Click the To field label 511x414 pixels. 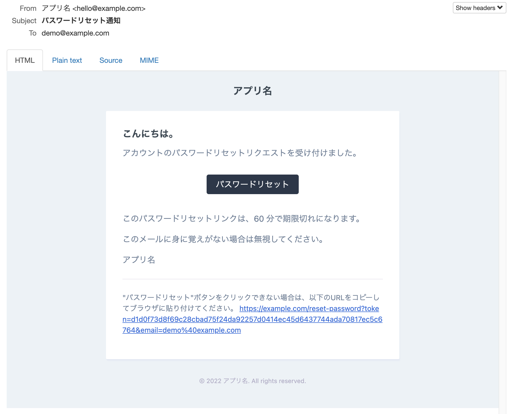[x=33, y=33]
